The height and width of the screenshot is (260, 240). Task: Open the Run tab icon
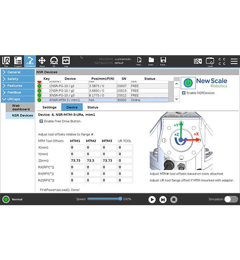click(6, 61)
